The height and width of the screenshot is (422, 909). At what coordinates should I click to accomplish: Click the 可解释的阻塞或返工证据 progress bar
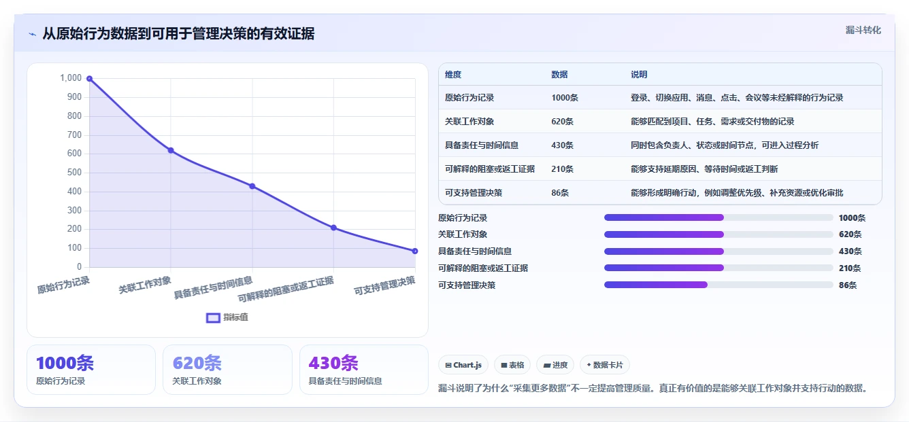tap(718, 268)
